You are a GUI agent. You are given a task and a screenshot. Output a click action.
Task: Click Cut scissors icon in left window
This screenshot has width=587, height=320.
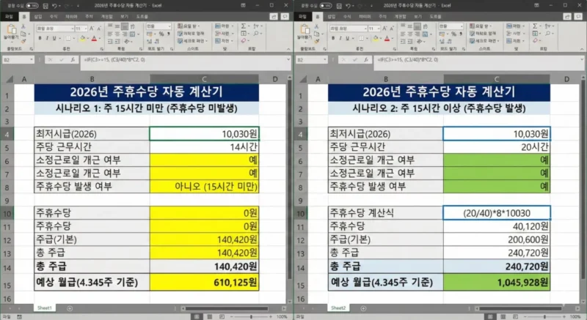(23, 26)
